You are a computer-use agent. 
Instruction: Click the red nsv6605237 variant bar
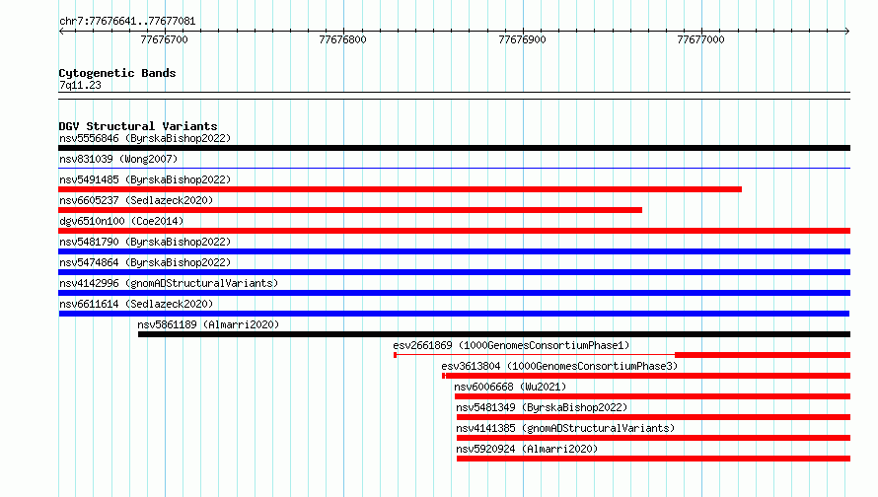click(350, 210)
